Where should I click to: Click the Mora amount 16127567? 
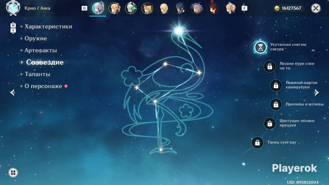291,8
